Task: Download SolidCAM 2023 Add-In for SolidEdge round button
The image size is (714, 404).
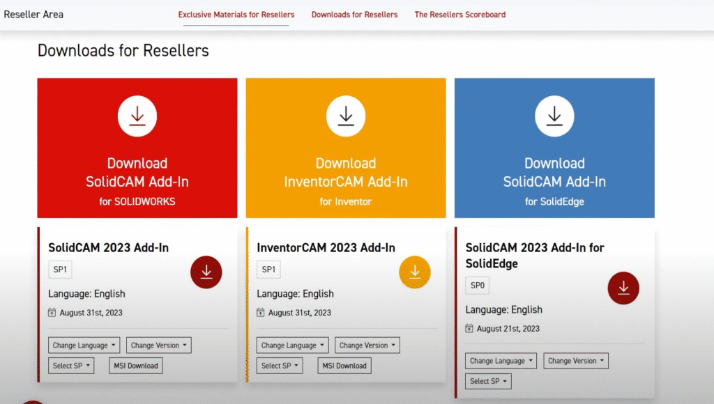Action: (623, 288)
